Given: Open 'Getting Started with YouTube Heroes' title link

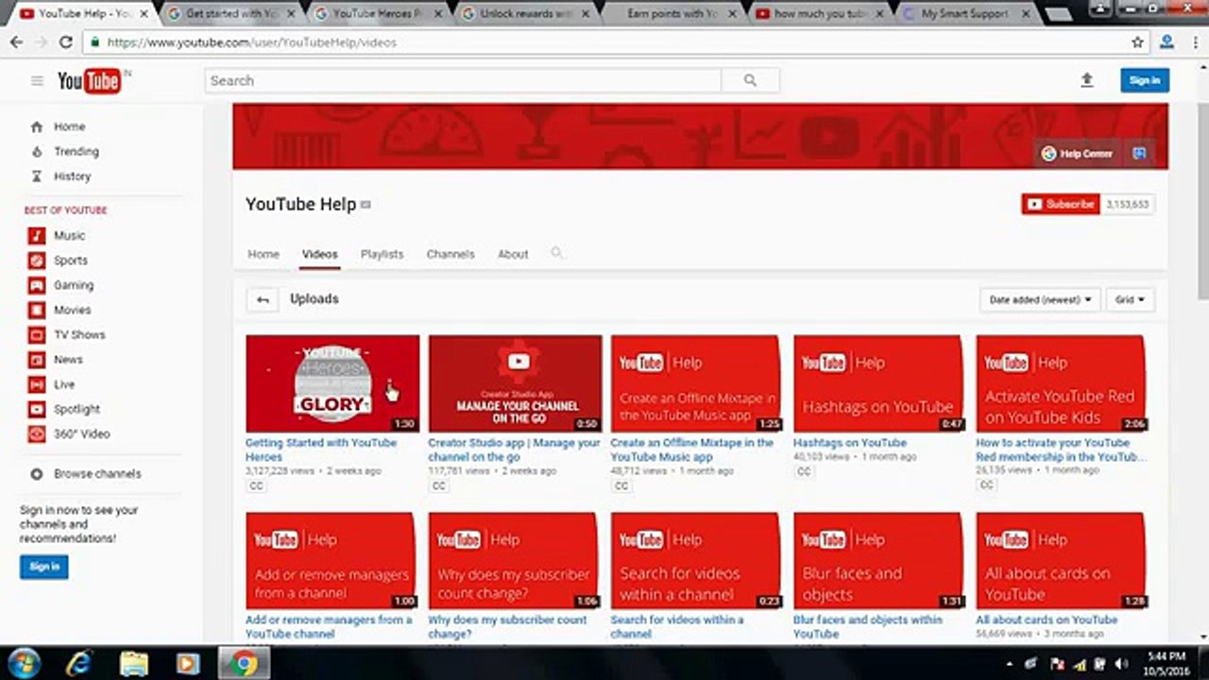Looking at the screenshot, I should click(321, 450).
